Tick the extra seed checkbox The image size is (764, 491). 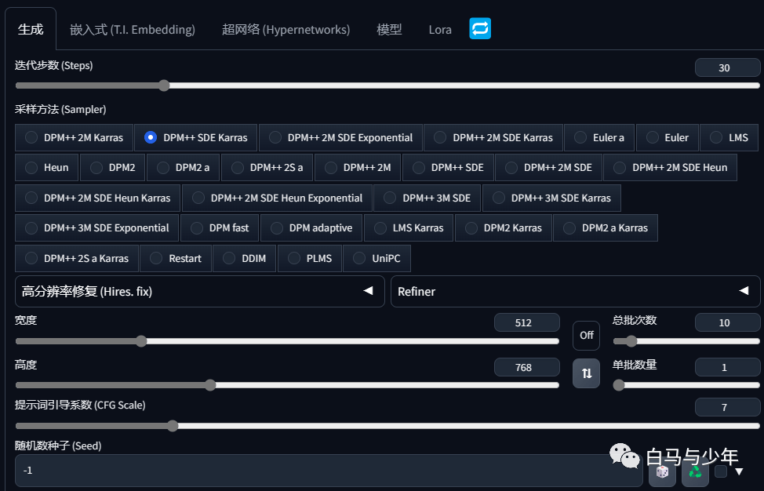point(721,471)
